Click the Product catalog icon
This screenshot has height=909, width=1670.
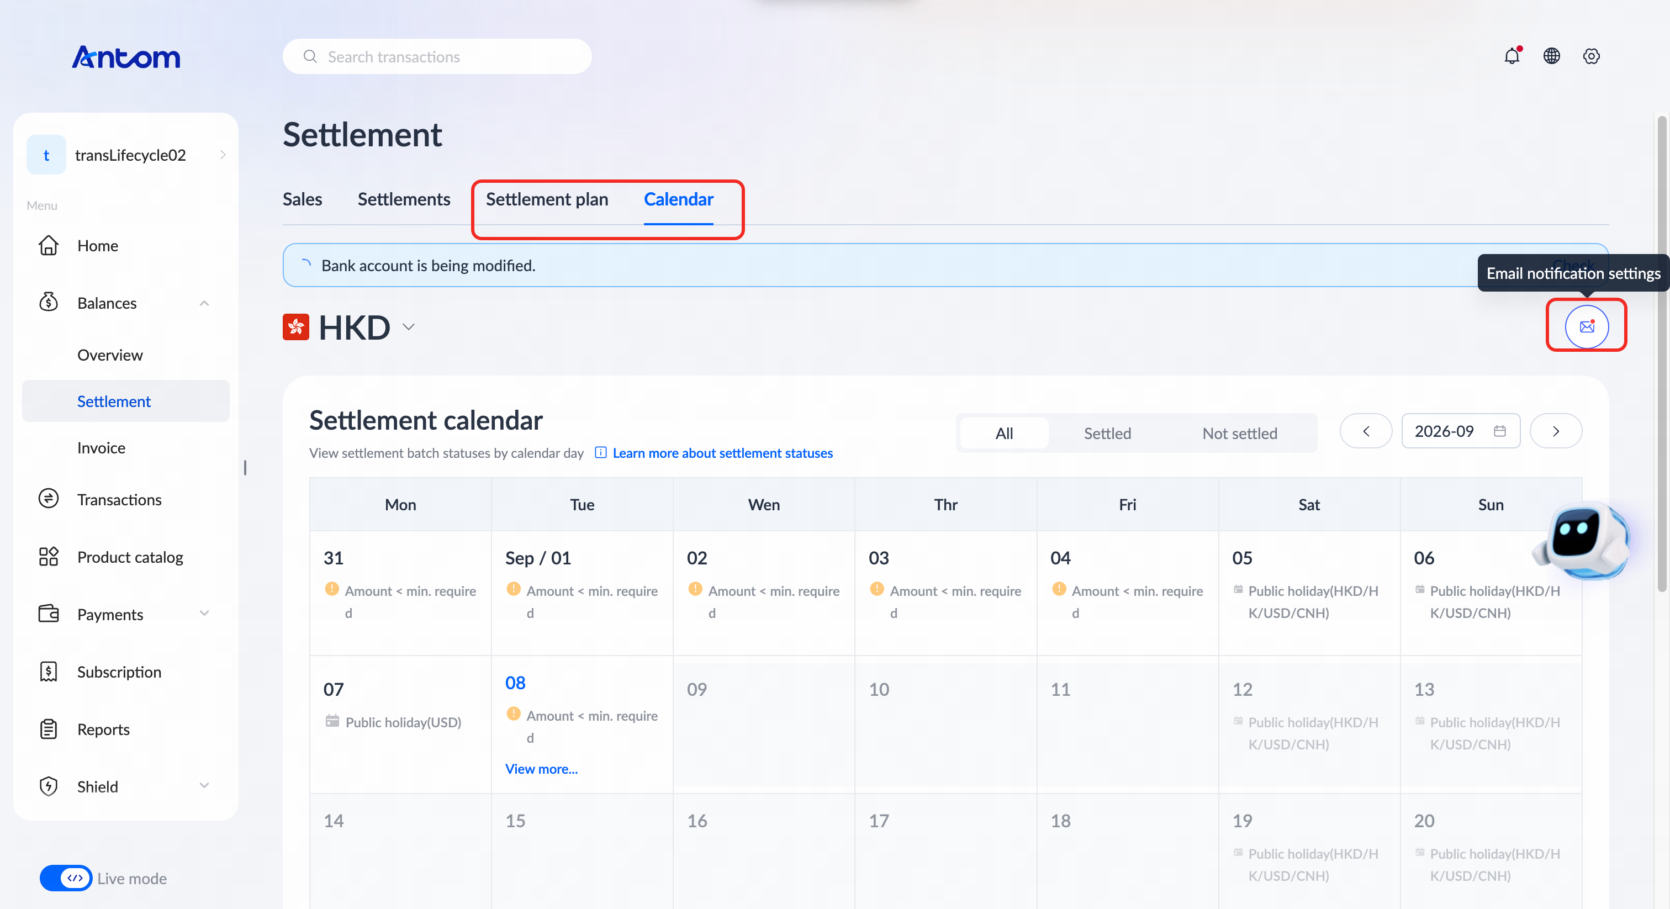tap(49, 556)
